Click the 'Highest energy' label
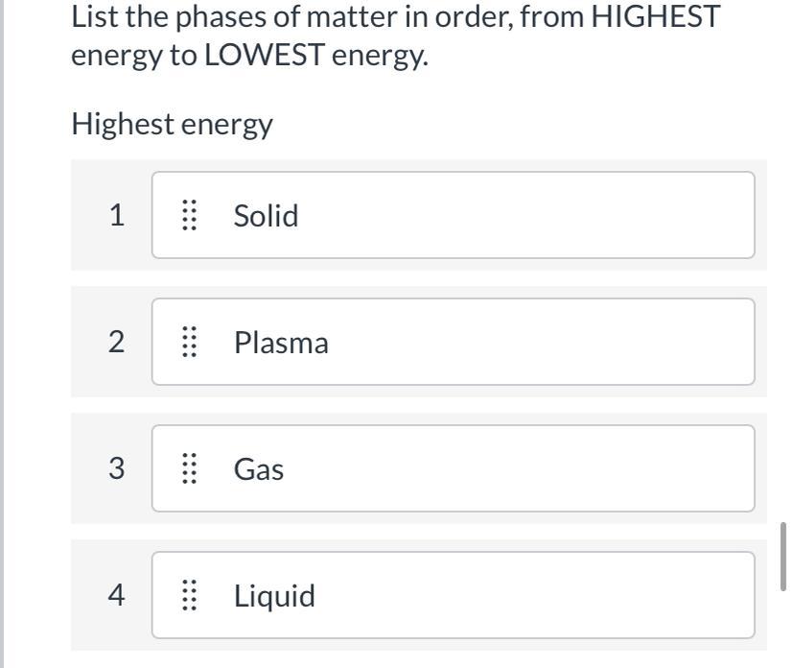 (173, 124)
